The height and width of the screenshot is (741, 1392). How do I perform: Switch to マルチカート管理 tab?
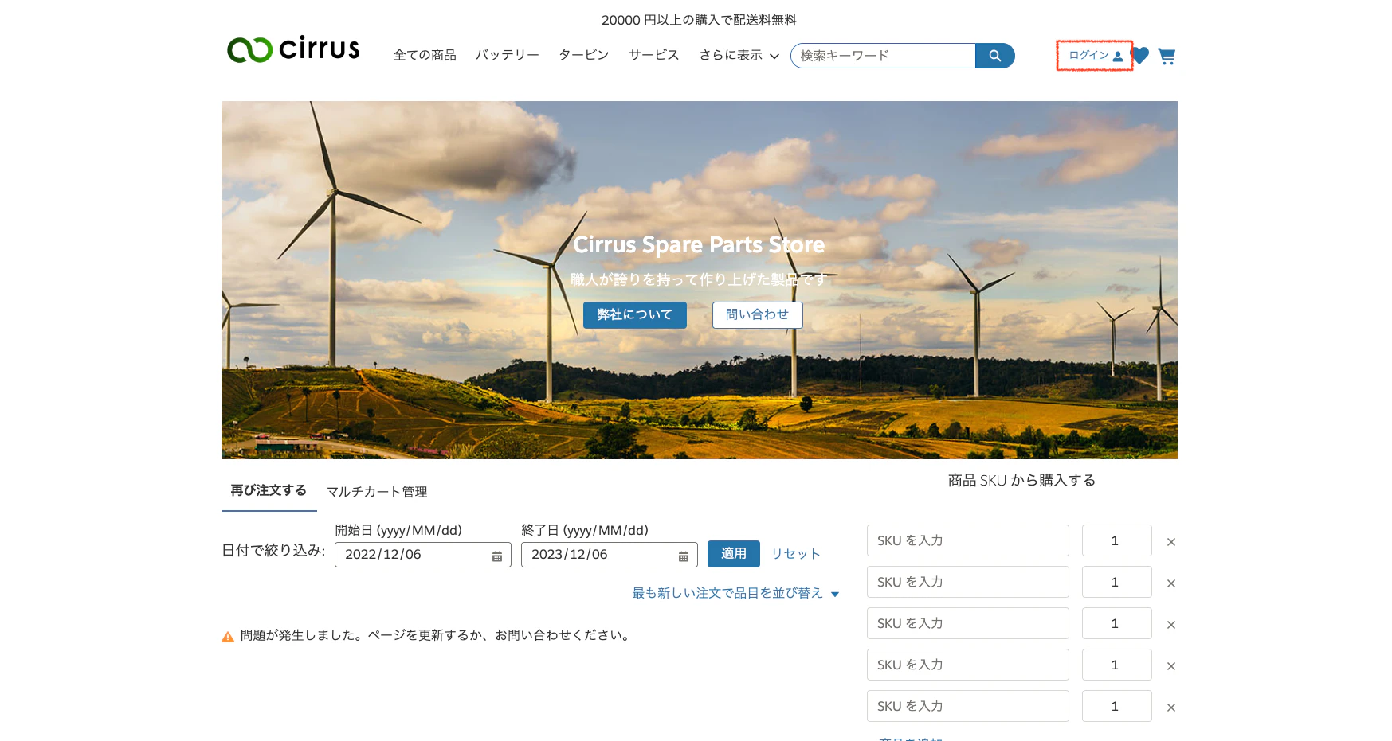point(377,492)
